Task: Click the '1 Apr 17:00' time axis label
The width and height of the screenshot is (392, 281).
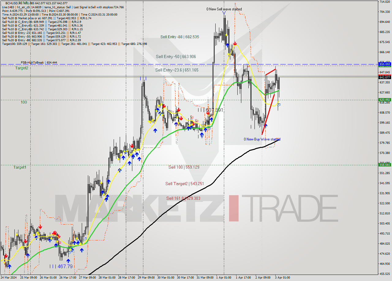Action: point(243,278)
